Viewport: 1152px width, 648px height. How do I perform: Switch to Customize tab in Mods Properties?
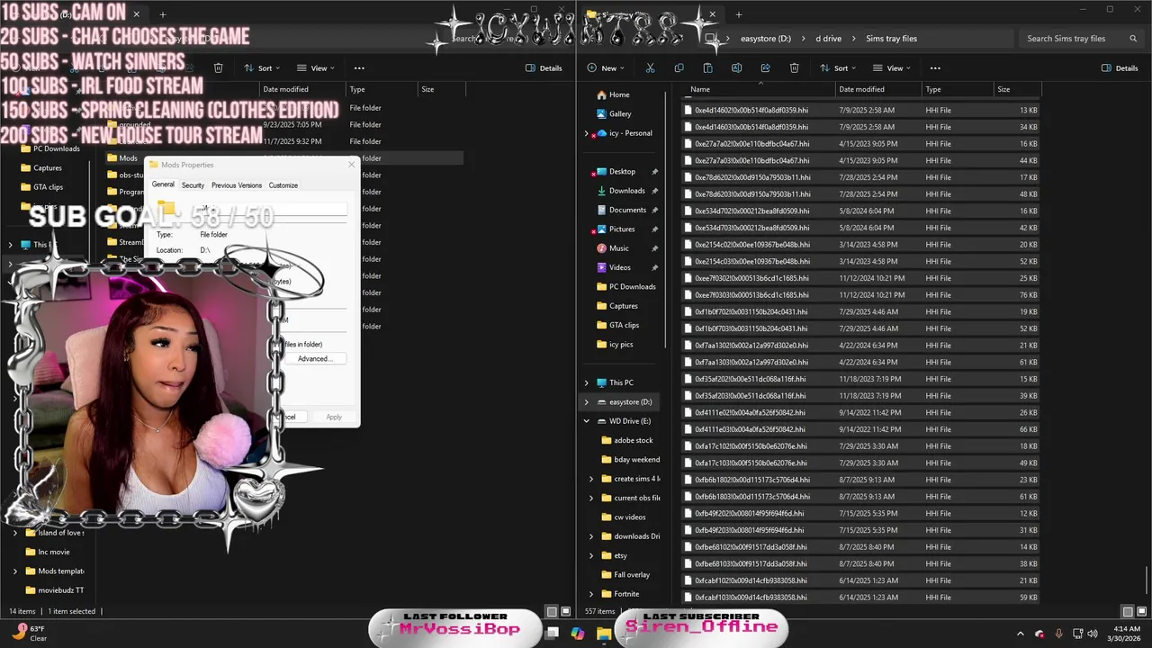click(283, 185)
